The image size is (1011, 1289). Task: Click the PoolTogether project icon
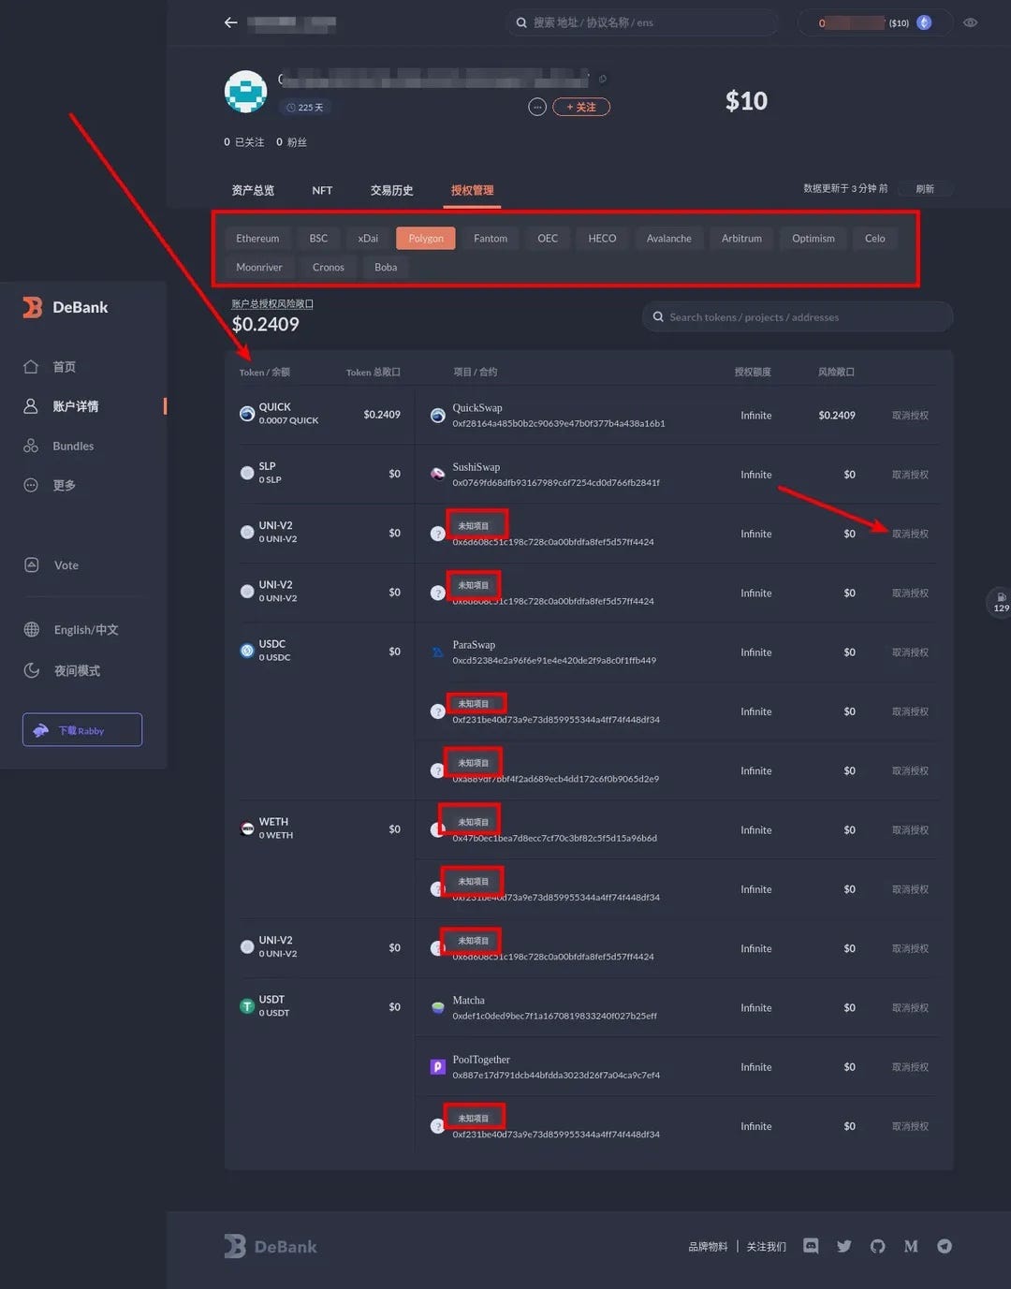pos(437,1067)
